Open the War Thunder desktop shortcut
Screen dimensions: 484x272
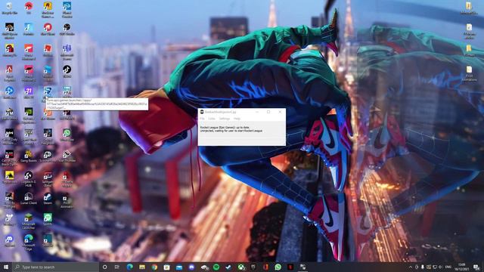[x=67, y=156]
